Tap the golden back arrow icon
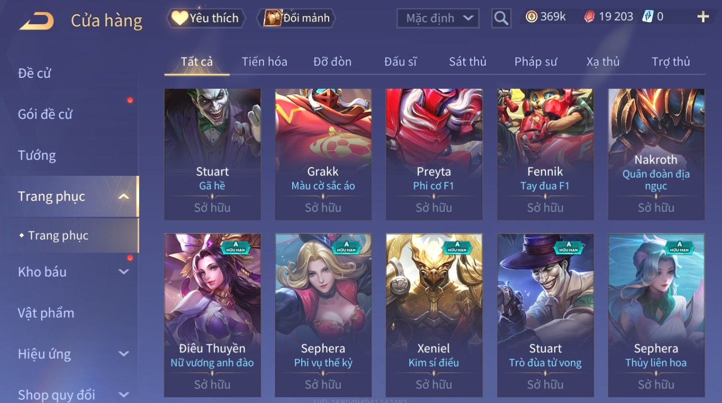 coord(36,21)
